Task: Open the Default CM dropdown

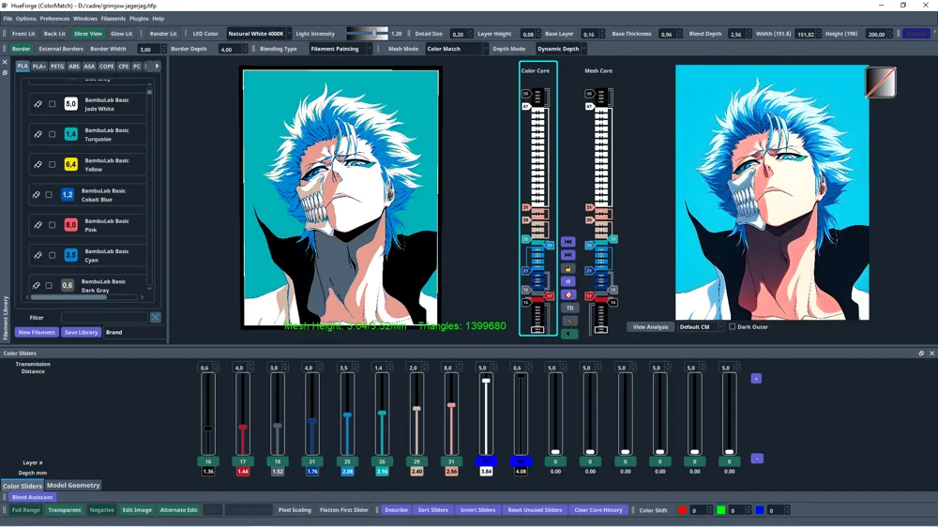Action: [700, 327]
